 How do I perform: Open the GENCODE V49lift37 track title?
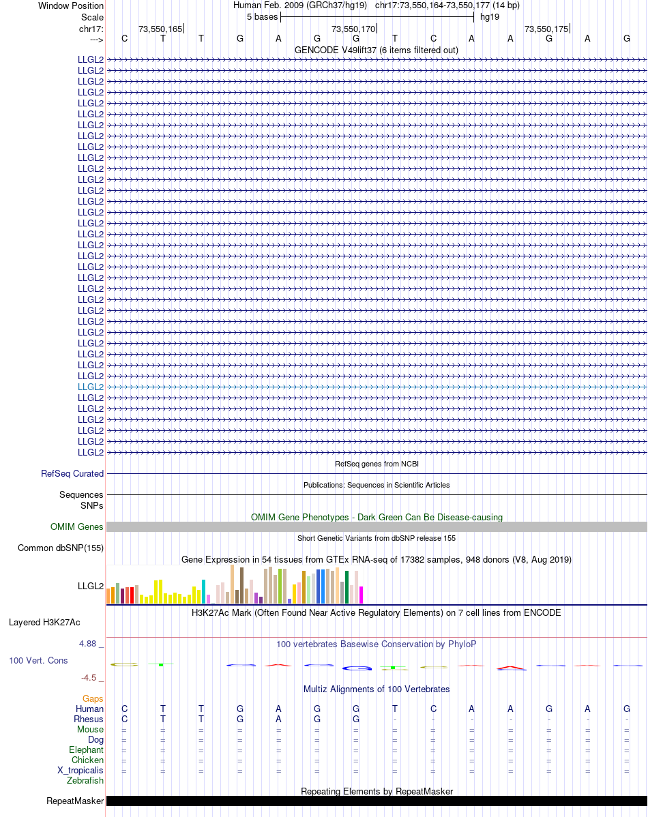click(x=377, y=50)
